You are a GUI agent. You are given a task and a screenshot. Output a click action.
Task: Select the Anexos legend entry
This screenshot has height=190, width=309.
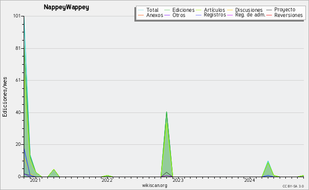tap(154, 15)
